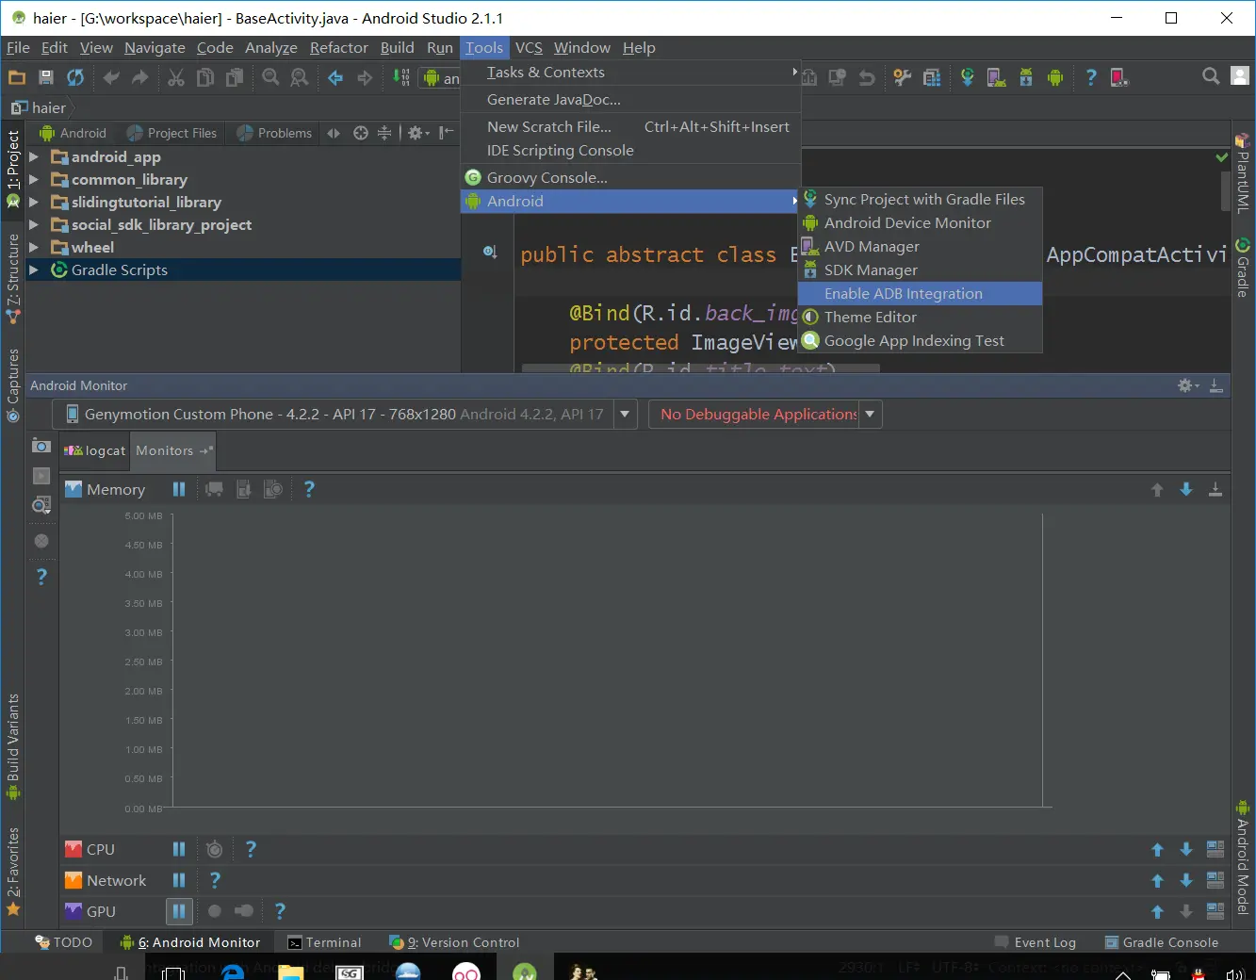Hide the Project panel with the hide icon
The image size is (1256, 980).
pyautogui.click(x=447, y=134)
